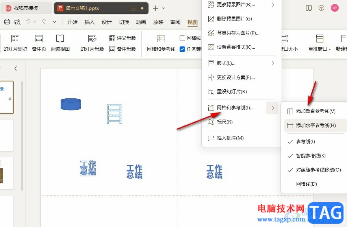Image resolution: width=347 pixels, height=227 pixels.
Task: Open the 放映 ribbon tab
Action: click(x=158, y=22)
